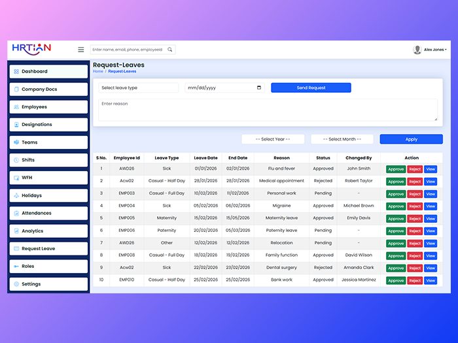View the Dental surgery request
Screen dimensions: 458x343
(x=431, y=268)
